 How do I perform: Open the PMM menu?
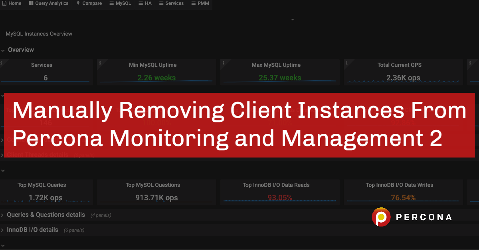(x=200, y=3)
